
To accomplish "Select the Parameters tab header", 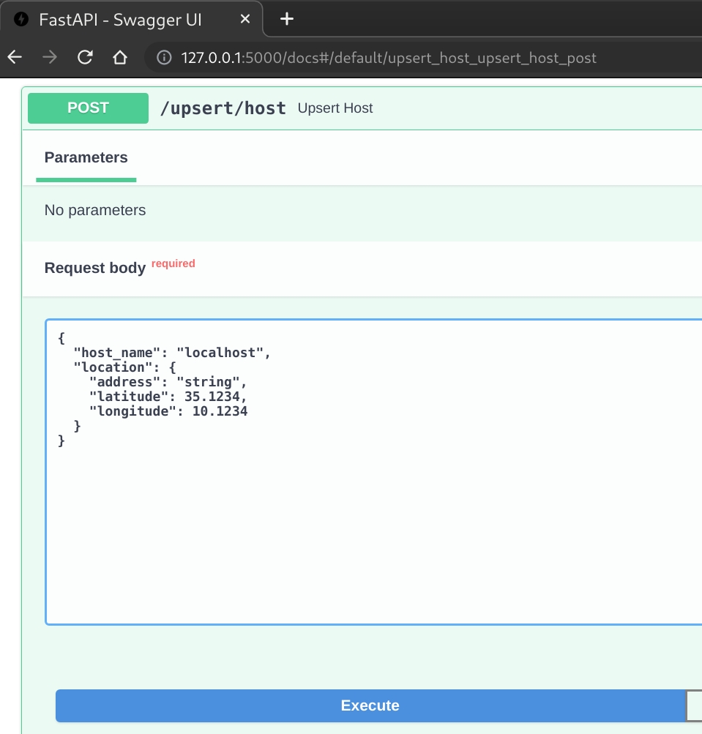I will click(86, 158).
